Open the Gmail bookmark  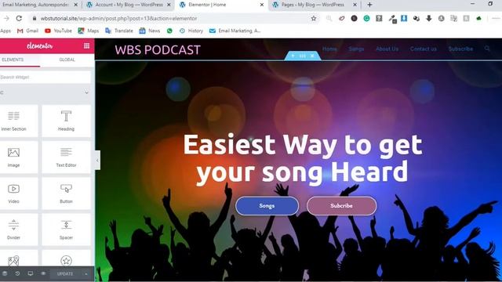point(28,31)
